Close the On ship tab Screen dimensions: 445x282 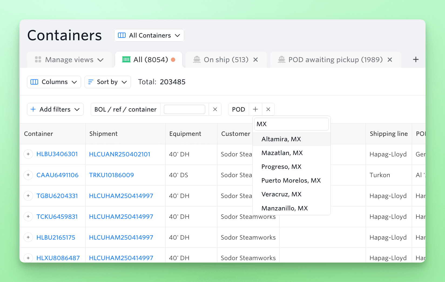pos(255,60)
